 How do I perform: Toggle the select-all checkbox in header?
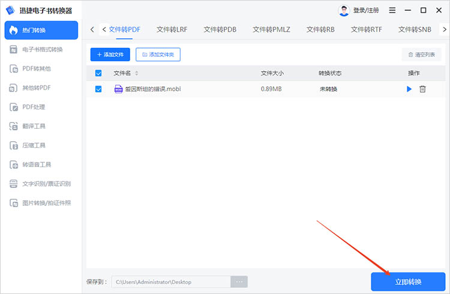(98, 73)
